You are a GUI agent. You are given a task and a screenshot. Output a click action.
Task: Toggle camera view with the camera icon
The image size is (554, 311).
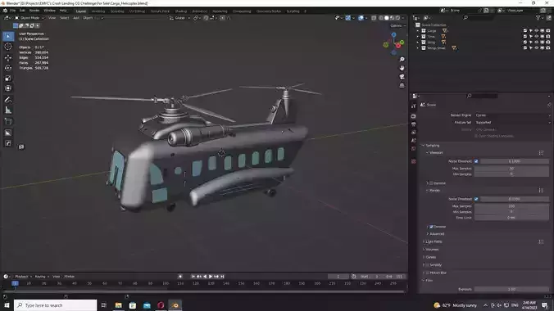(x=402, y=77)
